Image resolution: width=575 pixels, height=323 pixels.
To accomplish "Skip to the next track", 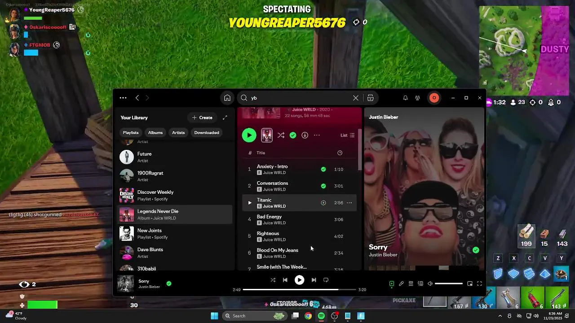I will [x=314, y=280].
